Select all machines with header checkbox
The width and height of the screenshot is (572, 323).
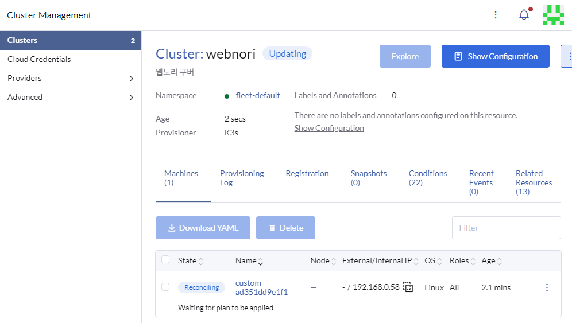[165, 260]
